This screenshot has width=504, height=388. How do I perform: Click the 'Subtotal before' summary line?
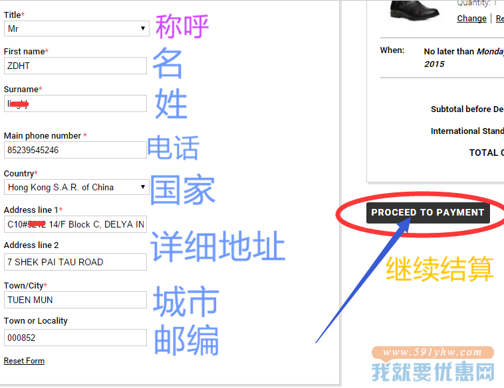tap(467, 109)
